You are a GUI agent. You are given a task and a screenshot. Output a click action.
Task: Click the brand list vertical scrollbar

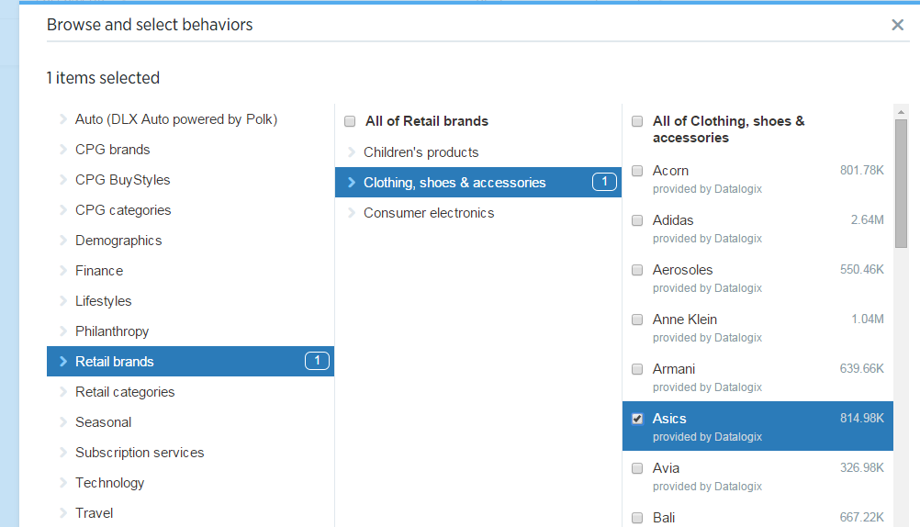(901, 184)
